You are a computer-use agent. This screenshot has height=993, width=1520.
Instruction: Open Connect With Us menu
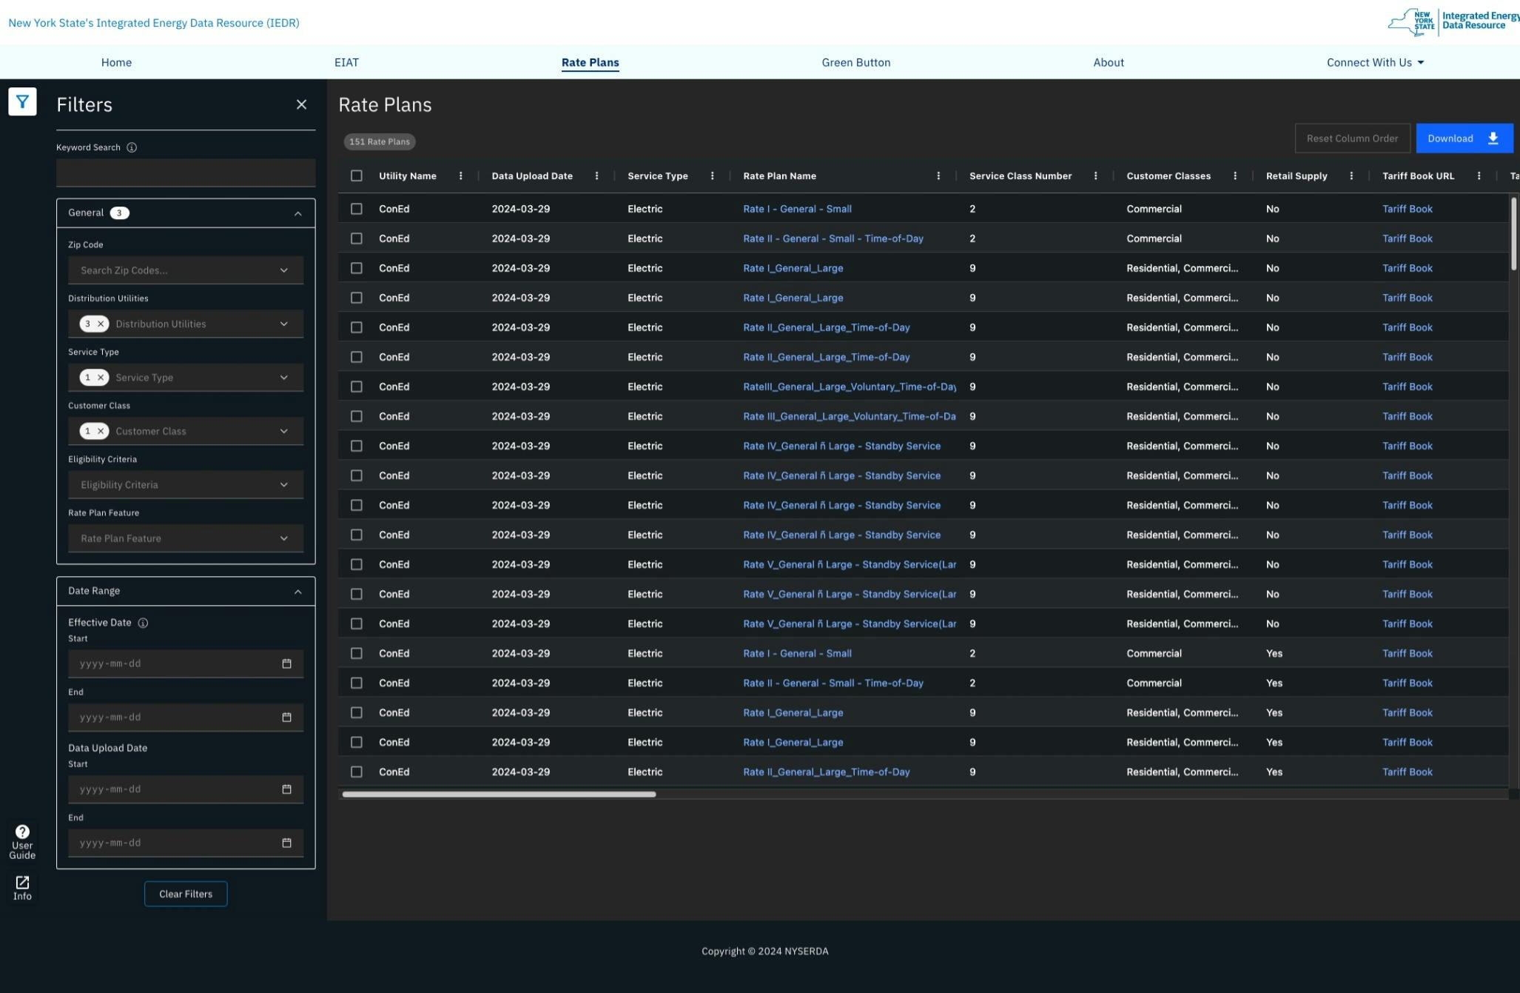[x=1374, y=62]
